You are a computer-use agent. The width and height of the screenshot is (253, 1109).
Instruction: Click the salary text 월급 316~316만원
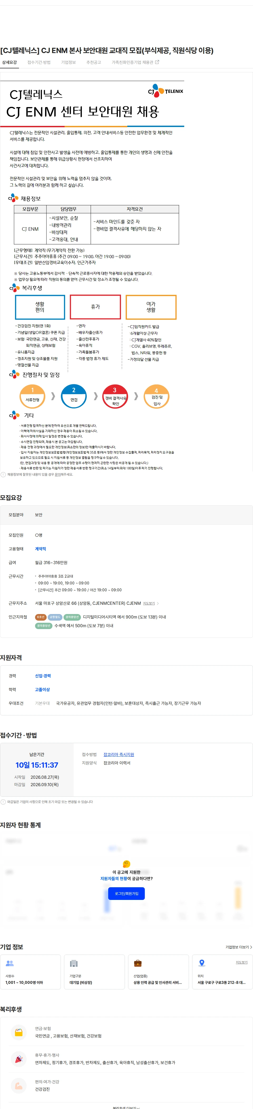(x=51, y=562)
